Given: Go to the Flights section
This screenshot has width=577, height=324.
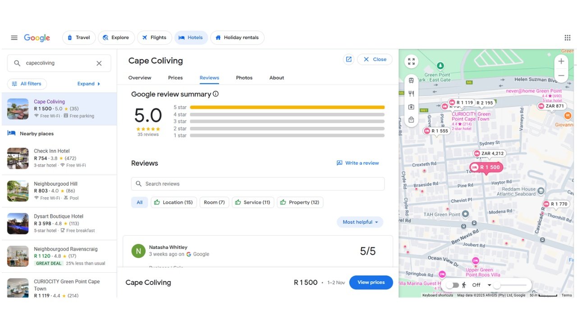Looking at the screenshot, I should coord(154,38).
